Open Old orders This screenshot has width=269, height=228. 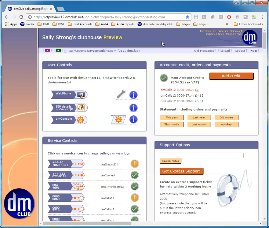coord(226,117)
